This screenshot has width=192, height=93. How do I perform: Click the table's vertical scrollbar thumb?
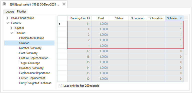(186, 38)
